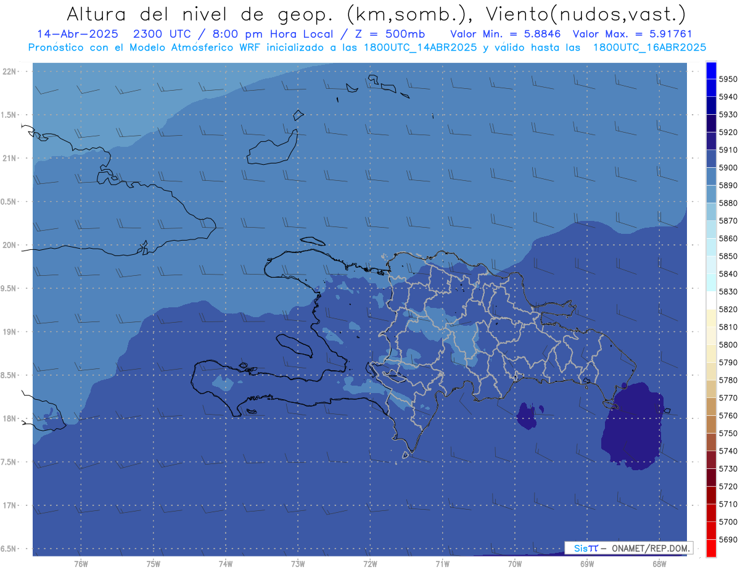
Task: Click the "1800UTC_14ABR2025" initialization time text
Action: tap(416, 47)
